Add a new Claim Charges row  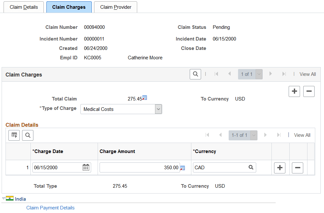click(294, 91)
